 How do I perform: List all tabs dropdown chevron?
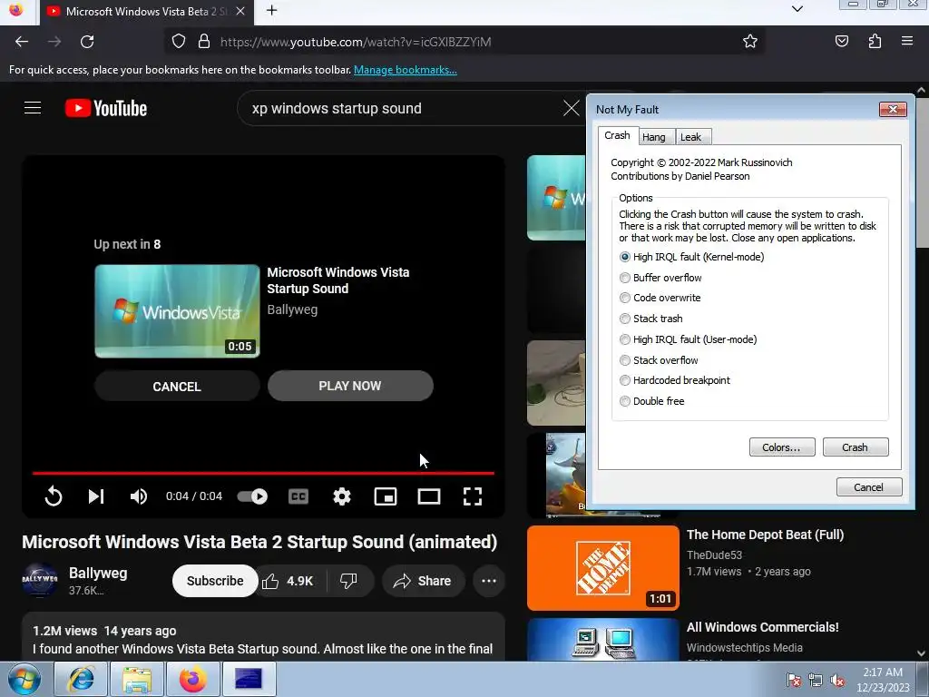797,9
